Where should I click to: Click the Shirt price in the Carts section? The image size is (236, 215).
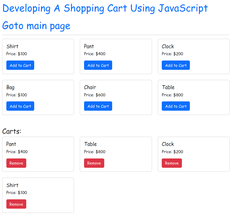(x=16, y=193)
